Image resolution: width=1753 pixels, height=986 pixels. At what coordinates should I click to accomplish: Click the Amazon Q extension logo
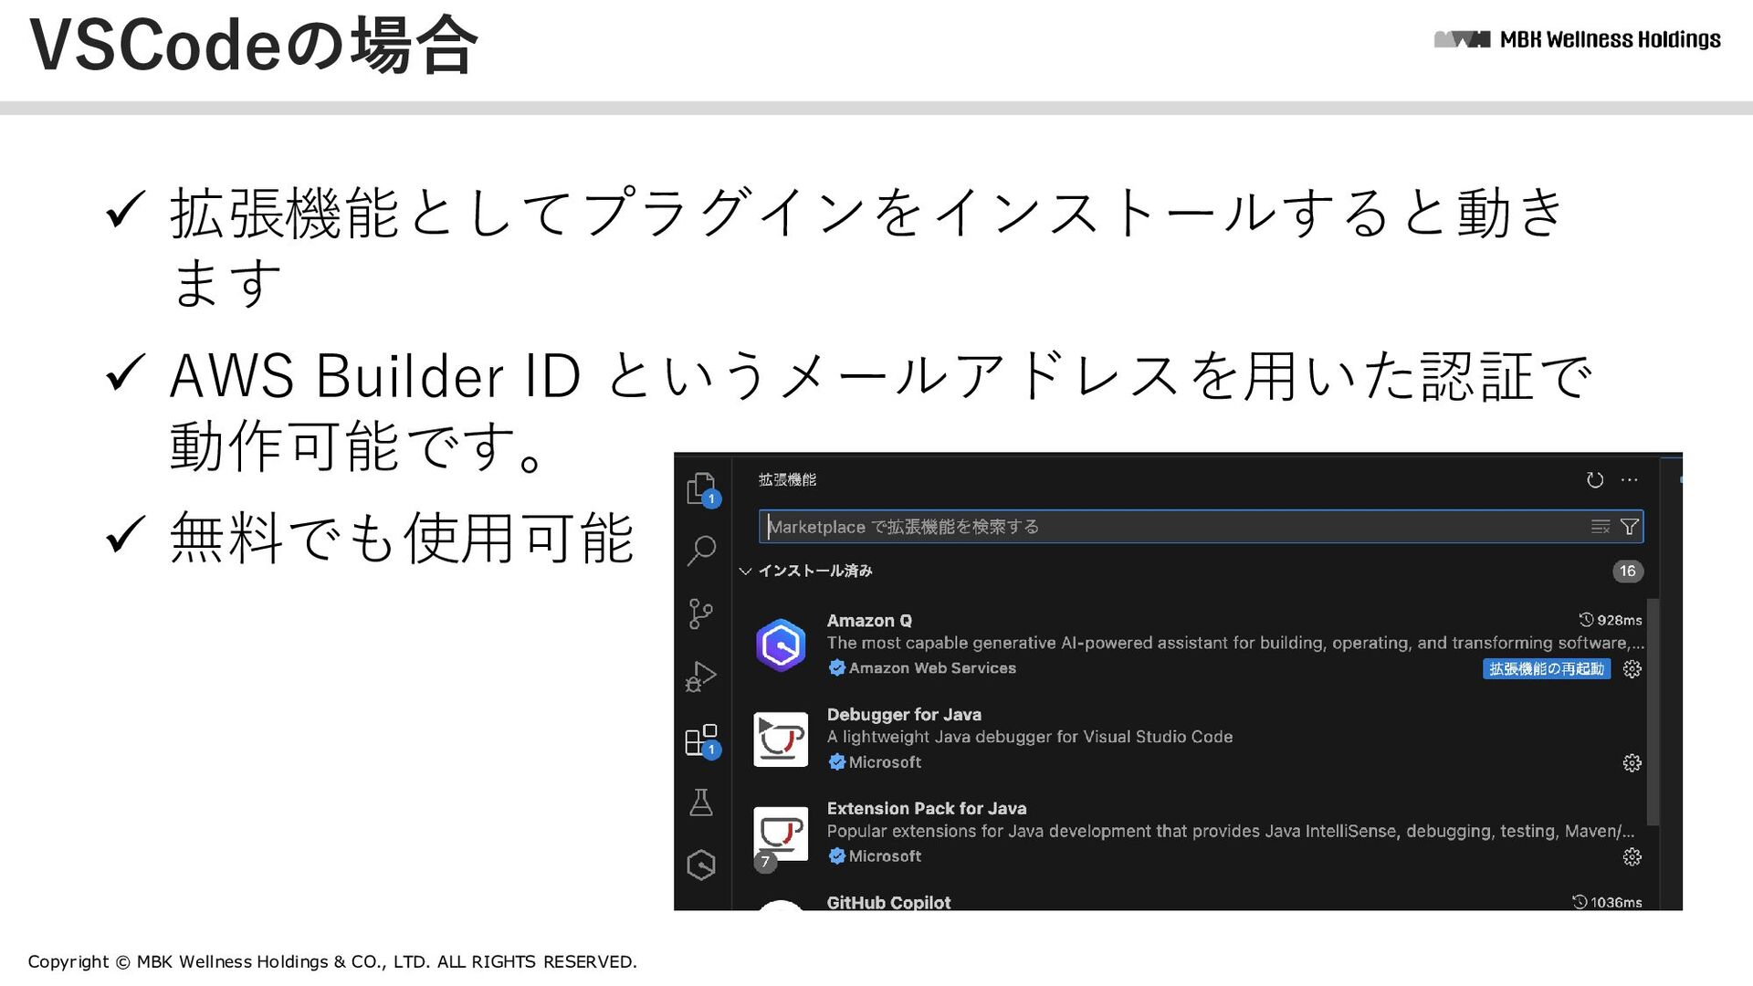point(781,645)
